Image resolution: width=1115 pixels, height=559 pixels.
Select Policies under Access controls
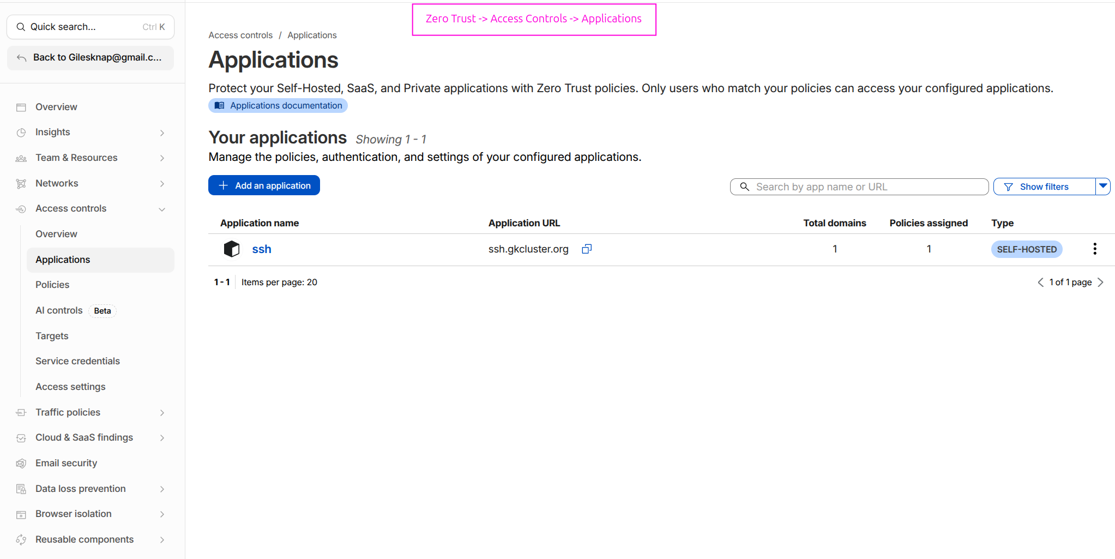click(52, 284)
